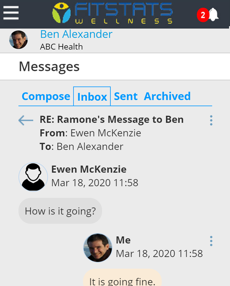Click my avatar photo beside the reply
Screen dimensions: 230x286
(x=98, y=248)
